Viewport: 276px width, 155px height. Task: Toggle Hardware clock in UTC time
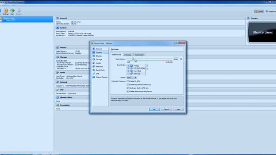pyautogui.click(x=128, y=88)
